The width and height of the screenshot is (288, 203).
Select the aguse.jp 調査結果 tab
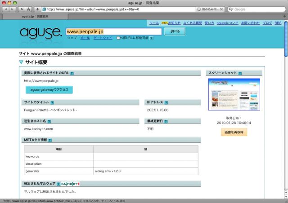tap(35, 16)
